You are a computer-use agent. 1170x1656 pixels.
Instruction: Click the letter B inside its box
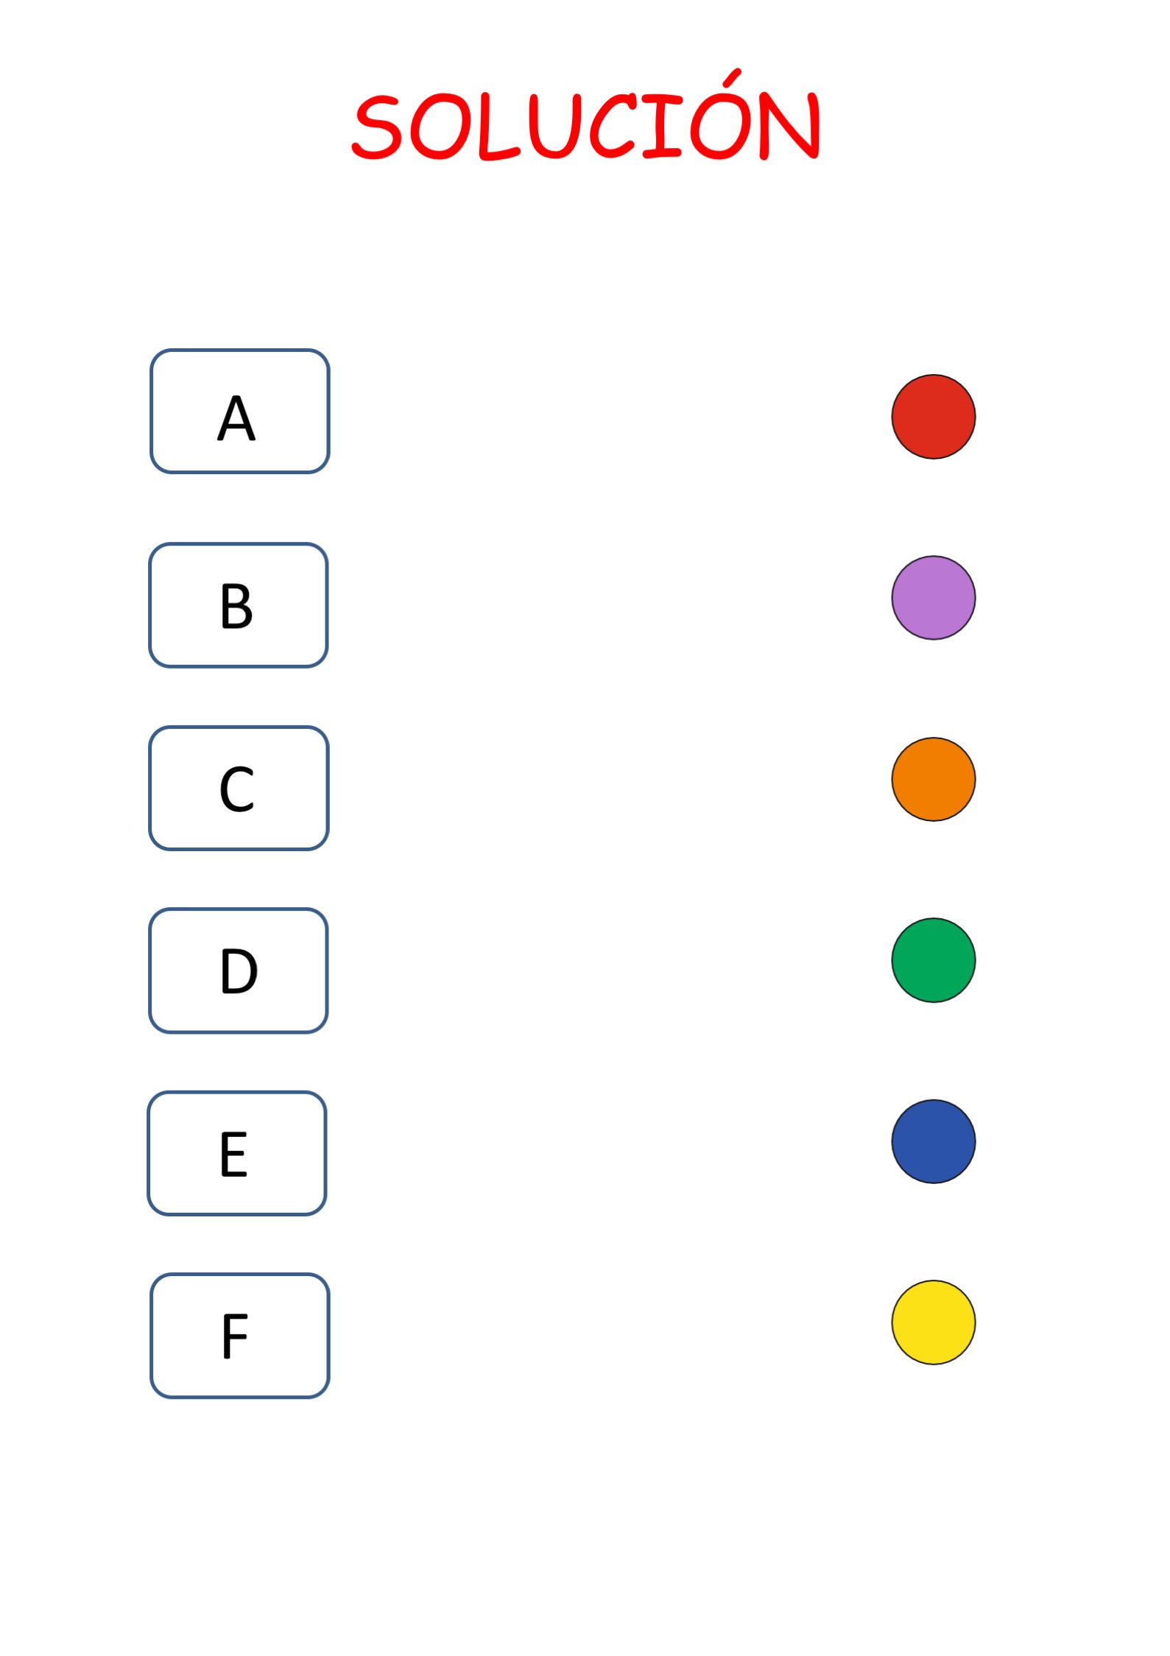tap(236, 607)
